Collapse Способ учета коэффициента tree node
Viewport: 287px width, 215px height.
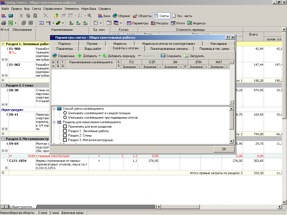(x=54, y=109)
